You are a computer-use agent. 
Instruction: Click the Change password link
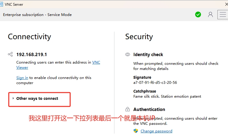click(x=156, y=131)
